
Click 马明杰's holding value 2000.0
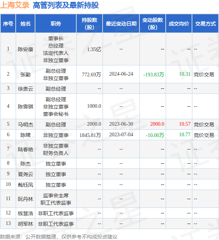(x=94, y=124)
